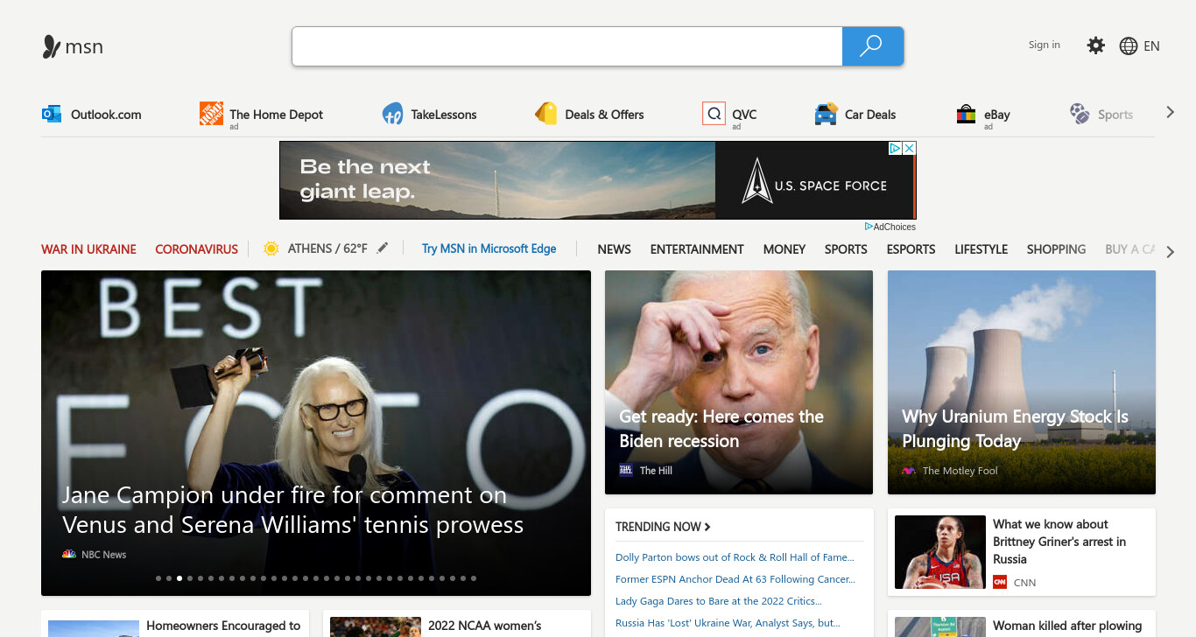This screenshot has height=637, width=1196.
Task: Open ATHENS / 62°F weather link
Action: pos(327,248)
